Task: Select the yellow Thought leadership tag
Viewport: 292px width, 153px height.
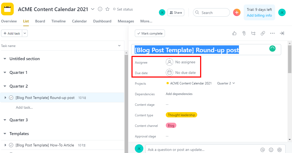Action: [x=181, y=115]
